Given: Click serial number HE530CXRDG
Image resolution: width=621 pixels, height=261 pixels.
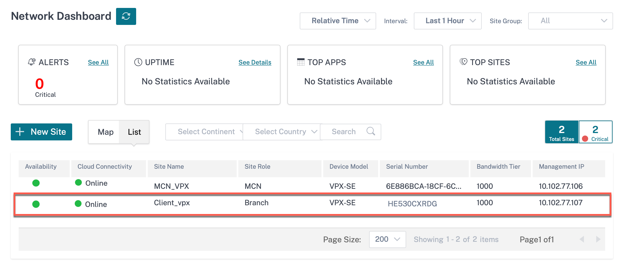Looking at the screenshot, I should pyautogui.click(x=412, y=204).
